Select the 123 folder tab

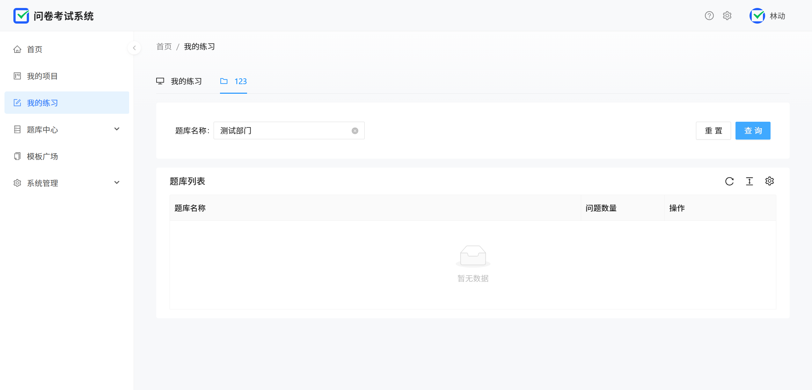[234, 81]
